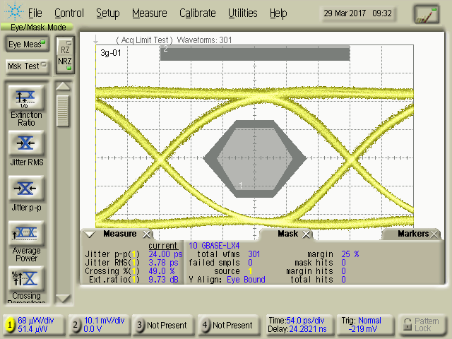This screenshot has width=452, height=339.
Task: Click the top-right oscilloscope mode icon
Action: pos(426,14)
